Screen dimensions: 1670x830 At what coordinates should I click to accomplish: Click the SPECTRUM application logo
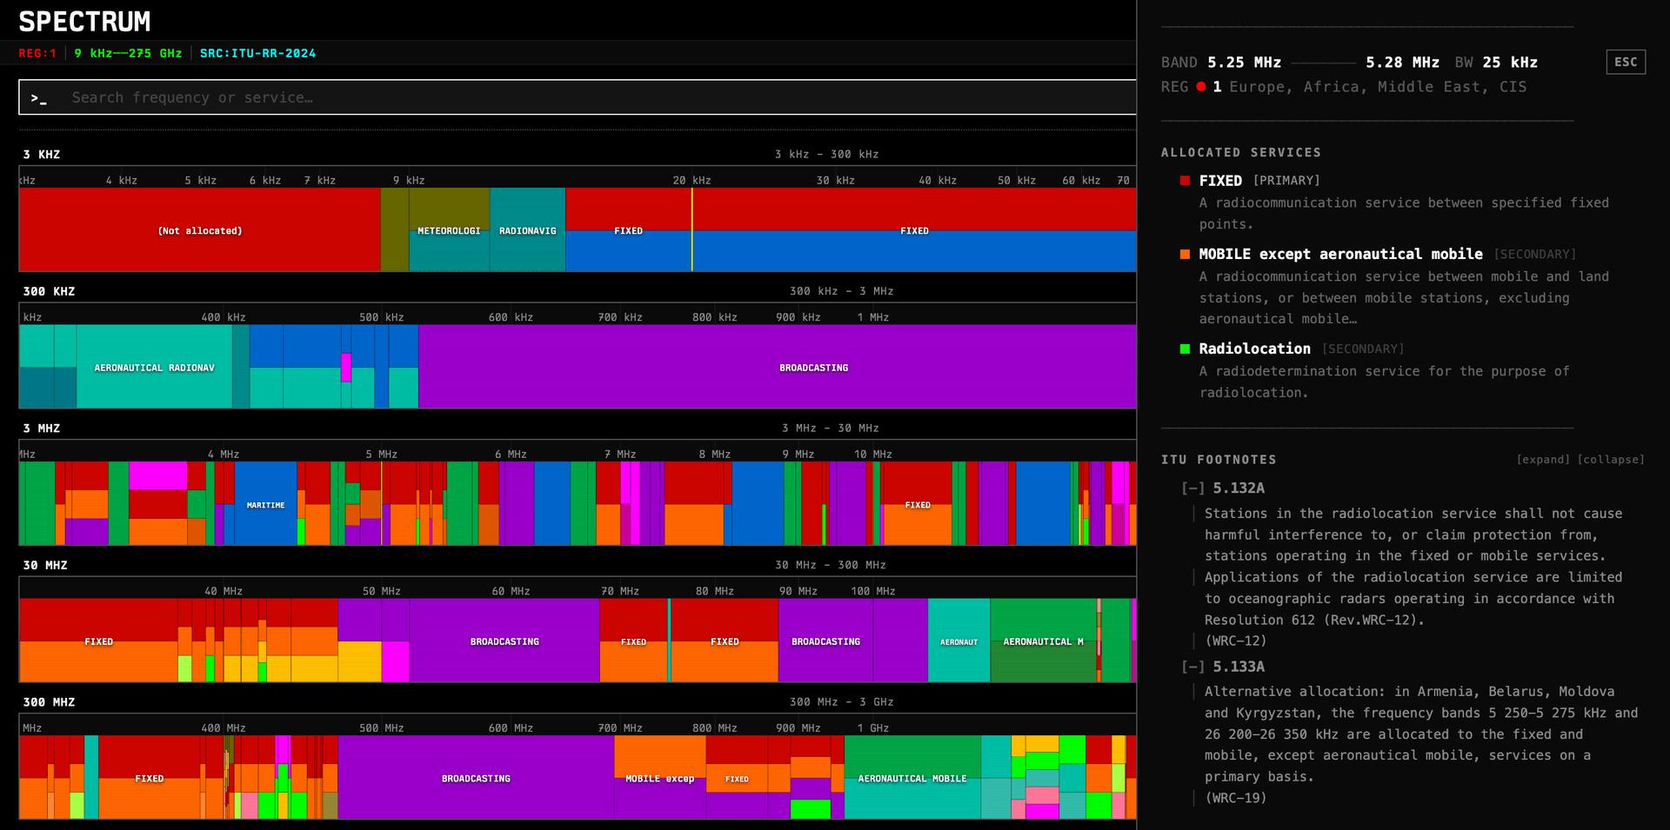(83, 21)
